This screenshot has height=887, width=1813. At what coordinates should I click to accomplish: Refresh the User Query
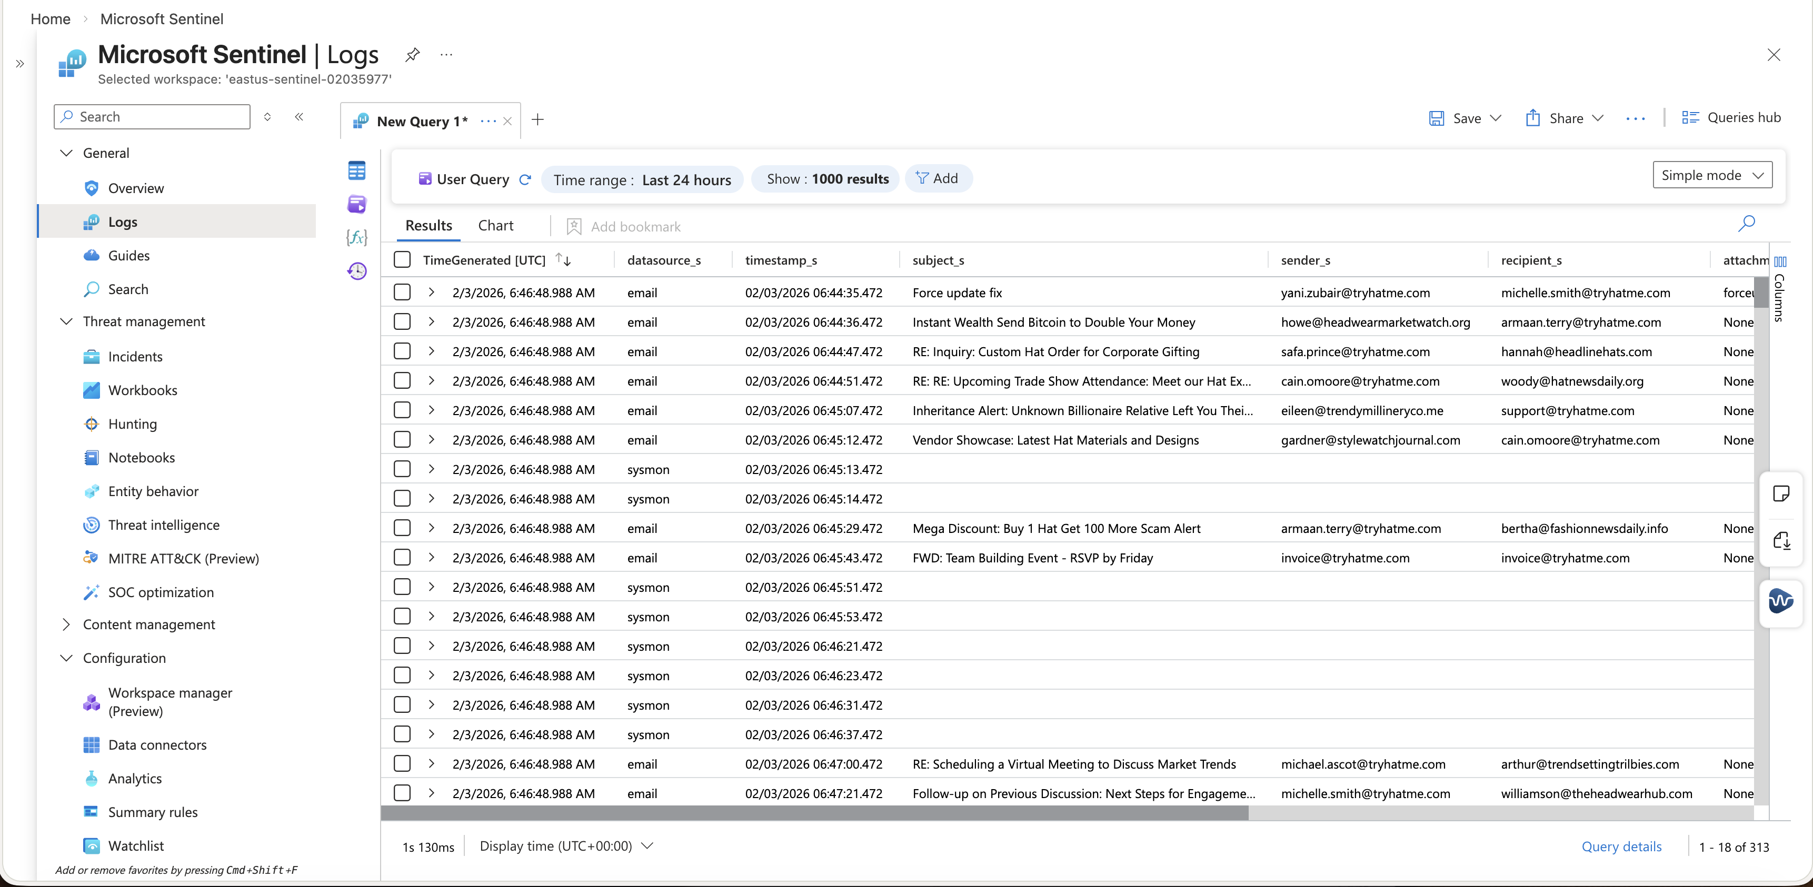526,179
